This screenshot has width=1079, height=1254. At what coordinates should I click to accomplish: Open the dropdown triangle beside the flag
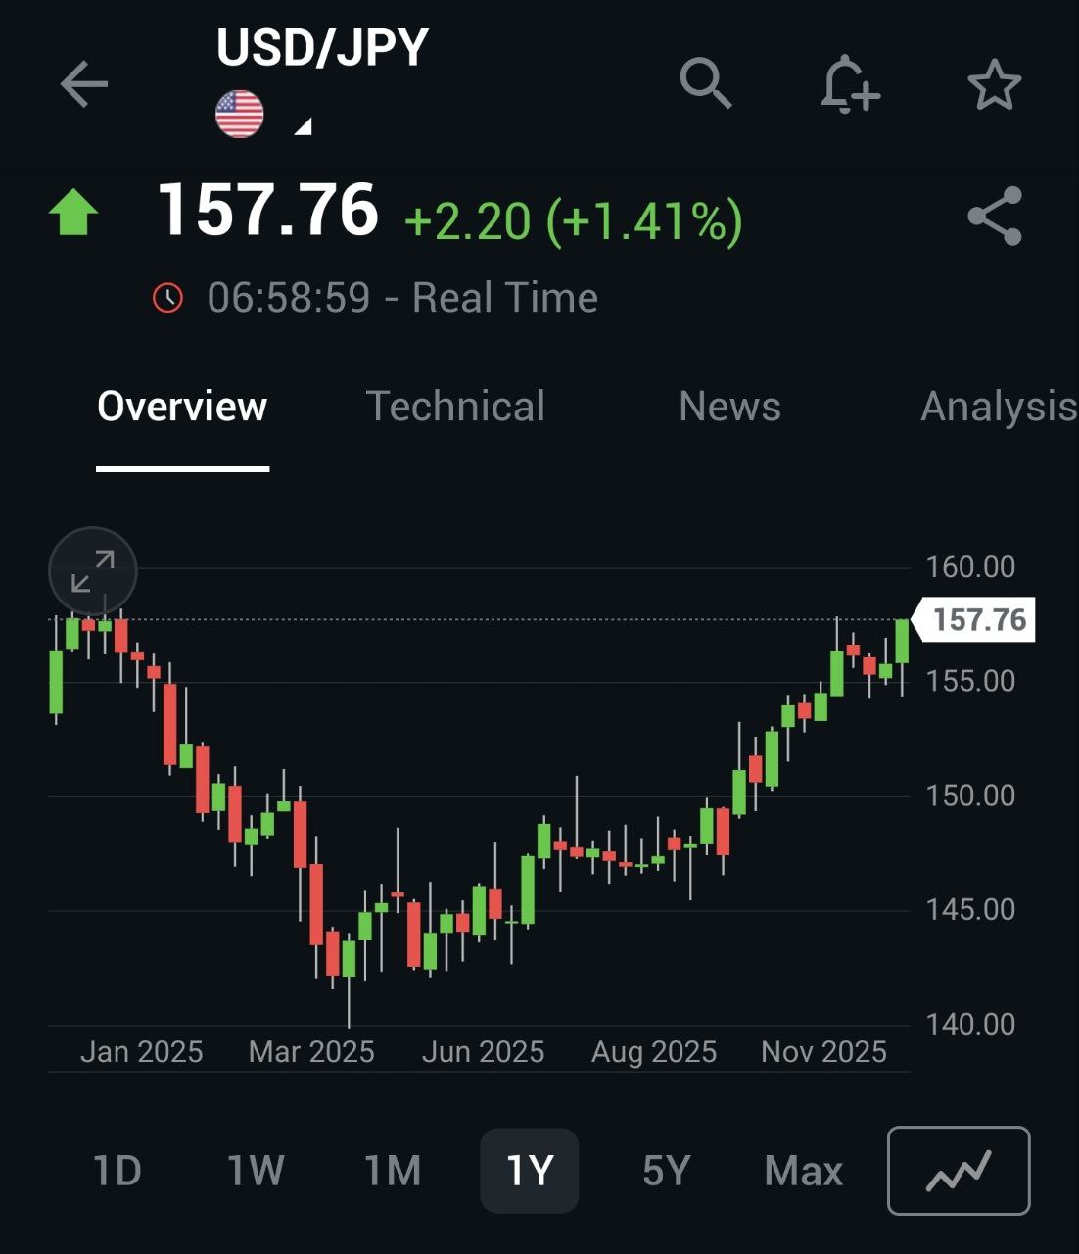[x=304, y=125]
